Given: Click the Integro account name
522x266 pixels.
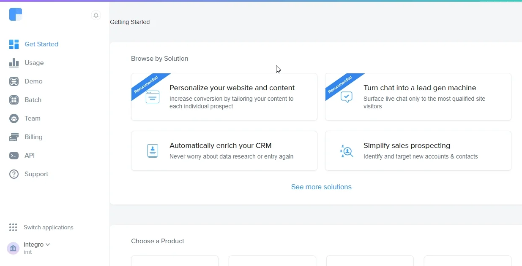Looking at the screenshot, I should click(33, 245).
